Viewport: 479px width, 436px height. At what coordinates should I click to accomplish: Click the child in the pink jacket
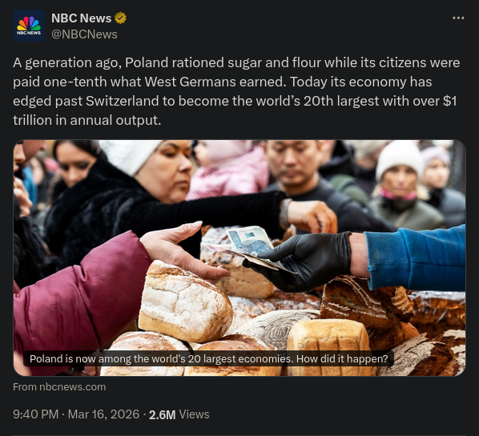228,170
